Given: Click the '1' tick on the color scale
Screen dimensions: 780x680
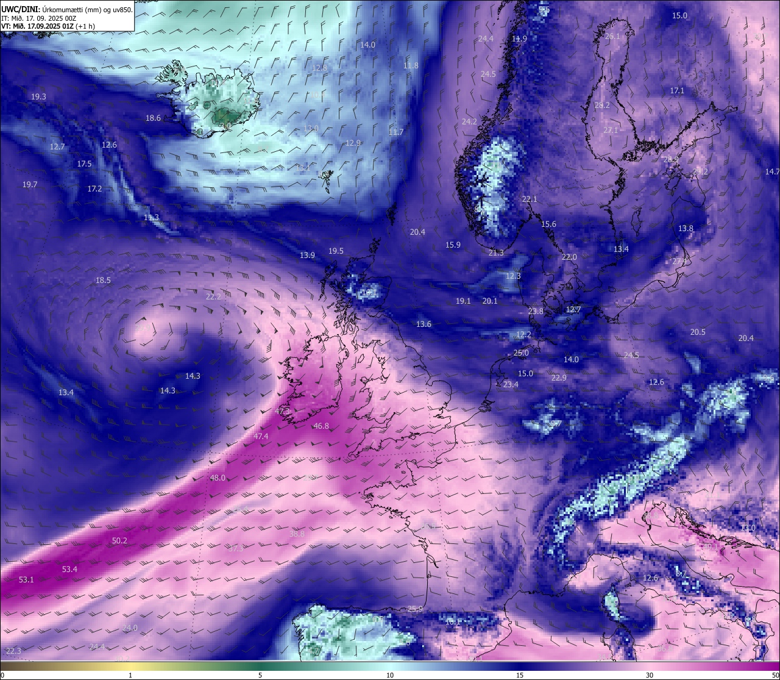Looking at the screenshot, I should point(130,675).
